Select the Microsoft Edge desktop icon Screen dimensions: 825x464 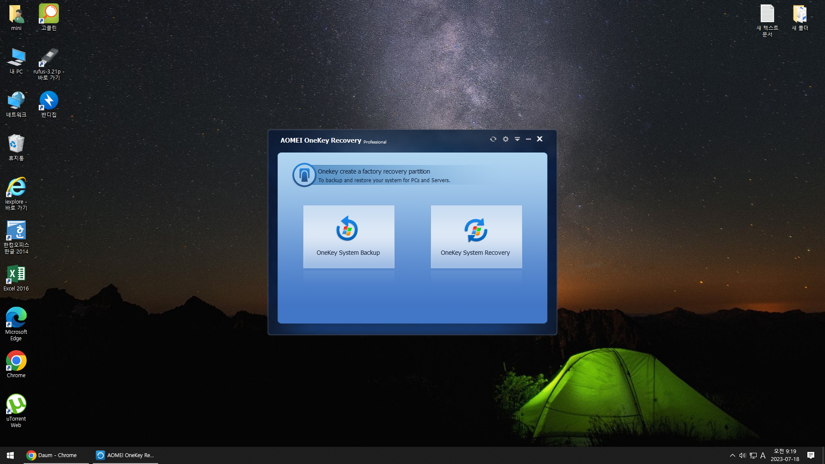point(16,324)
